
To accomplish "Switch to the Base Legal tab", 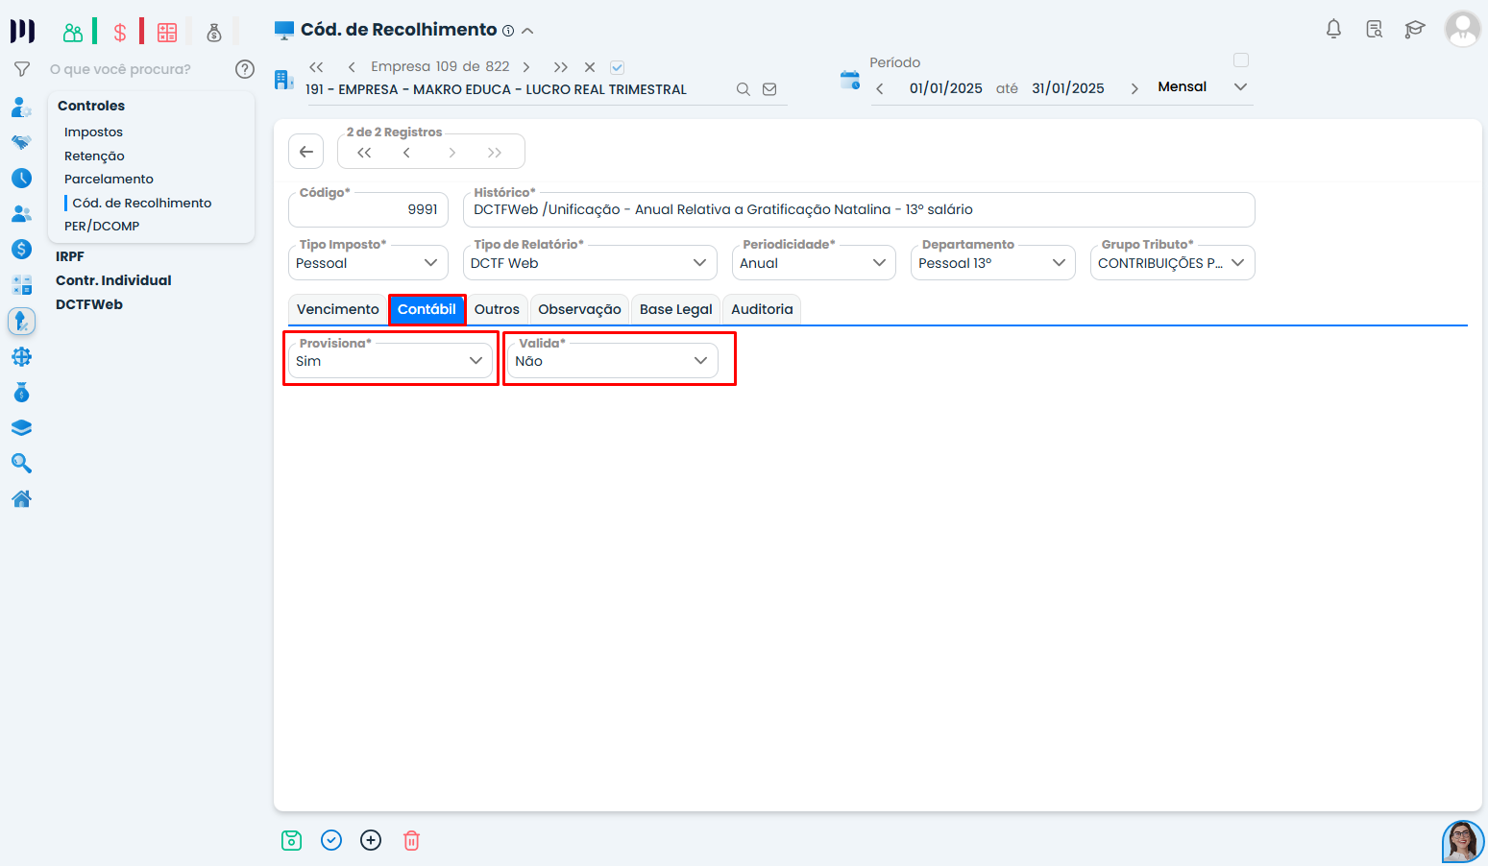I will (675, 309).
